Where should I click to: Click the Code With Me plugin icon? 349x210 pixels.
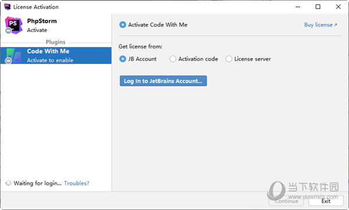[13, 56]
